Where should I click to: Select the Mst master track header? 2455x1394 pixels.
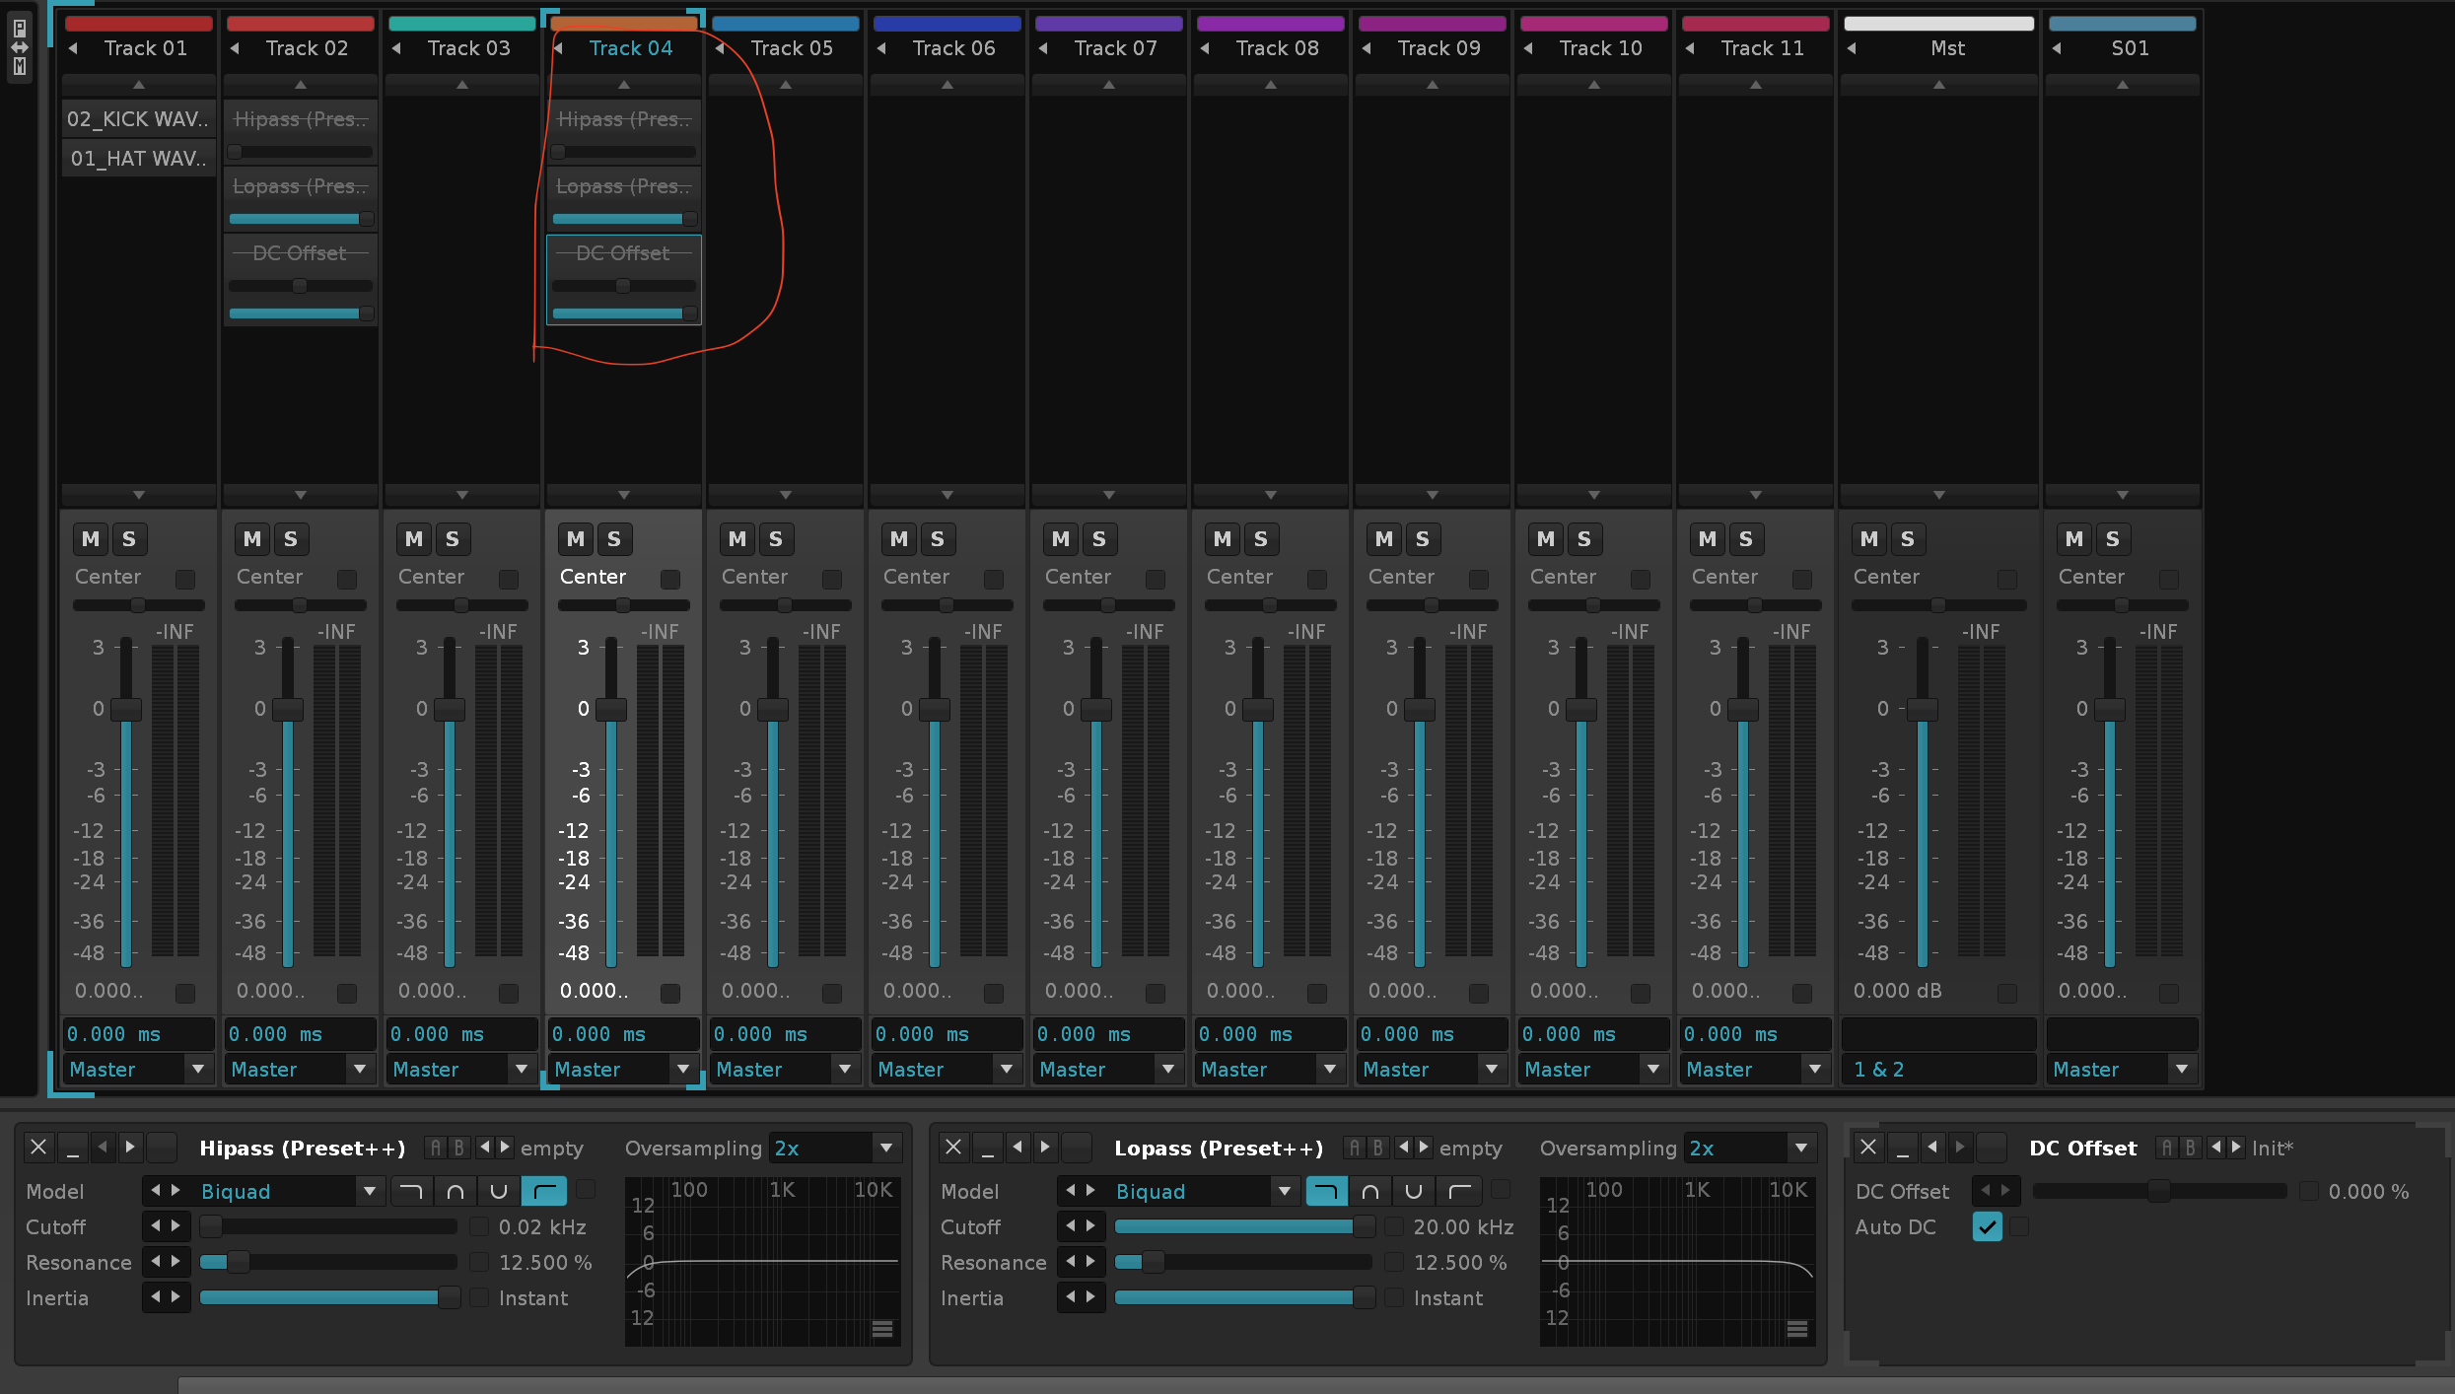(1946, 48)
